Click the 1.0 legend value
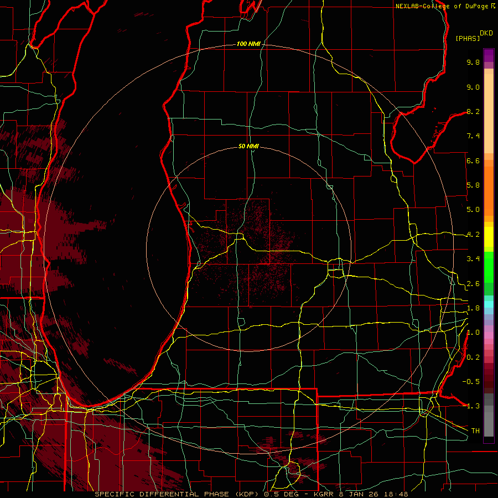Viewport: 498px width, 498px height. [x=473, y=333]
